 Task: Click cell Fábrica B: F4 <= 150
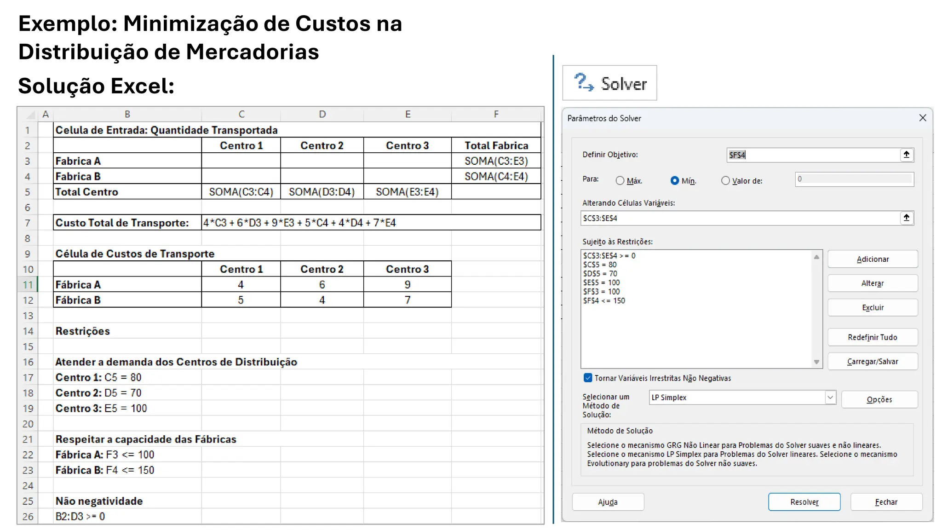(127, 470)
